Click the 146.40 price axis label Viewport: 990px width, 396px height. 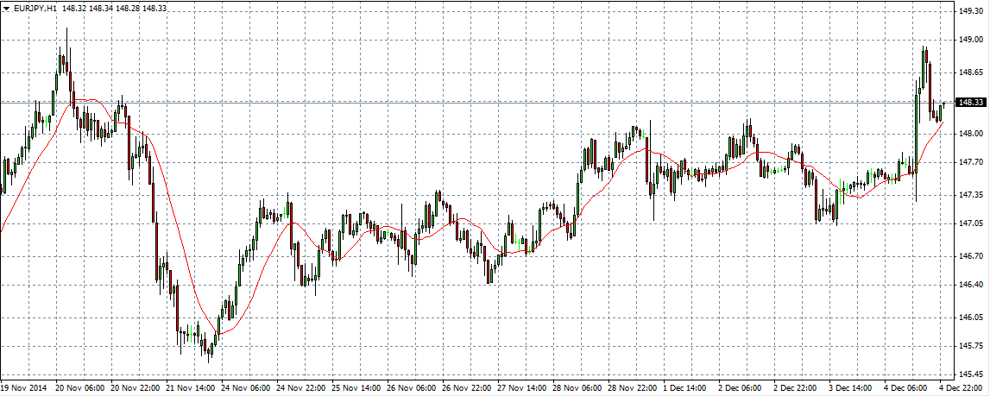point(970,285)
